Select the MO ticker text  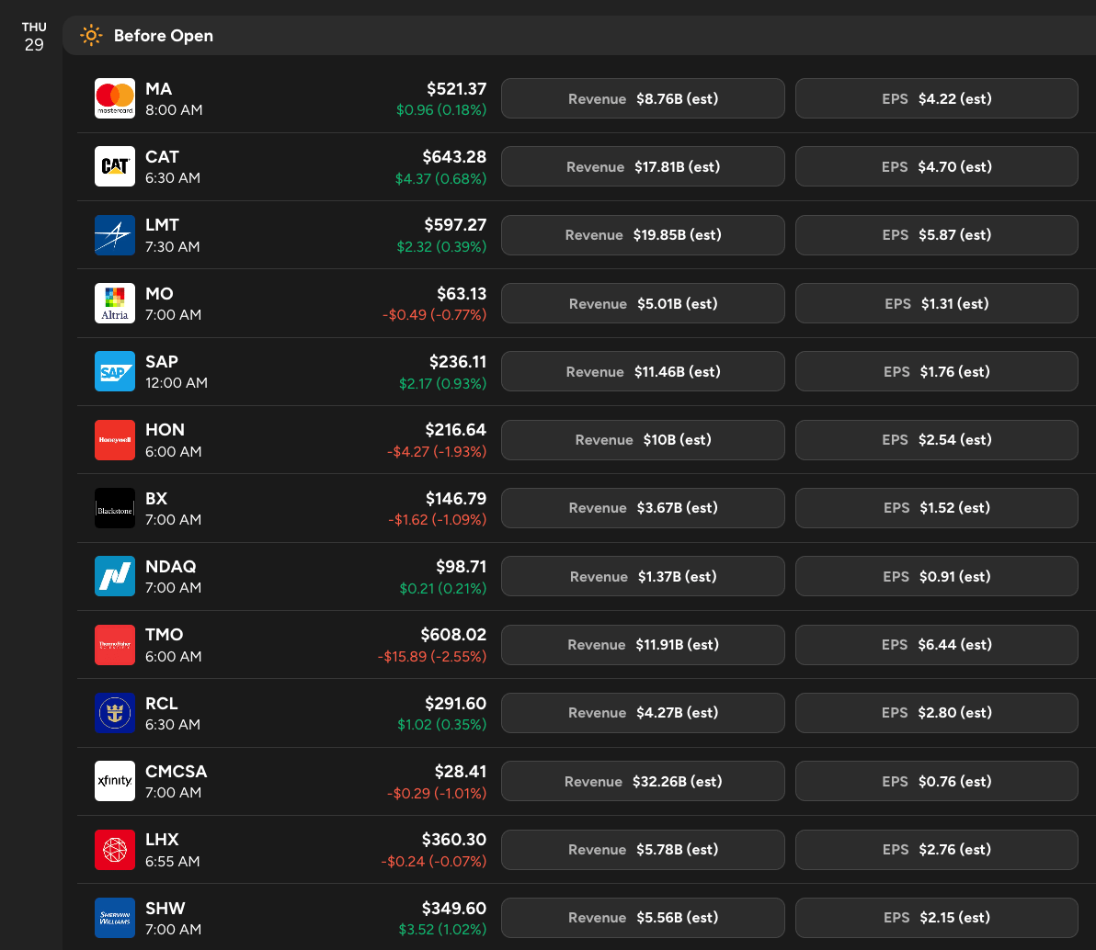[x=159, y=293]
